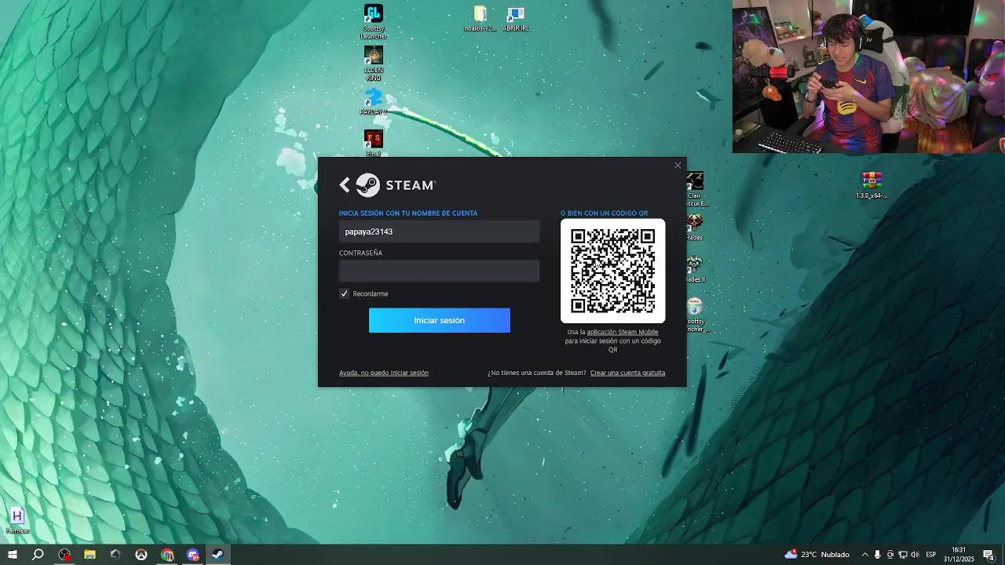The image size is (1005, 565).
Task: Select the noalbs folder on desktop
Action: pos(480,19)
